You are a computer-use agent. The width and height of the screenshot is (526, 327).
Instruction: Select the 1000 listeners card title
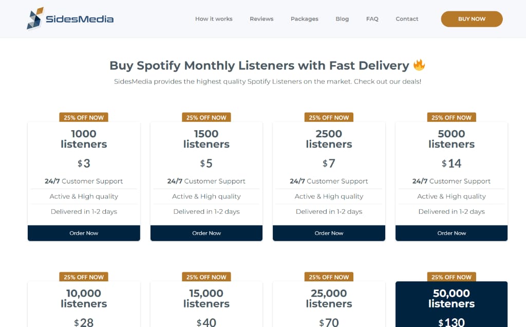click(x=84, y=139)
